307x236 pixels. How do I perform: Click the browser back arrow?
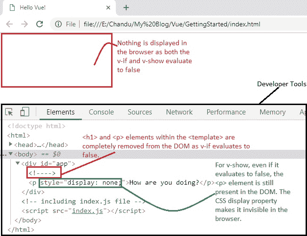point(9,24)
